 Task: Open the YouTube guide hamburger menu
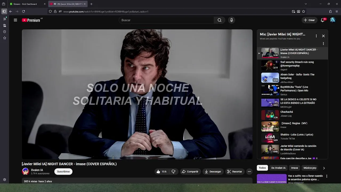point(15,20)
